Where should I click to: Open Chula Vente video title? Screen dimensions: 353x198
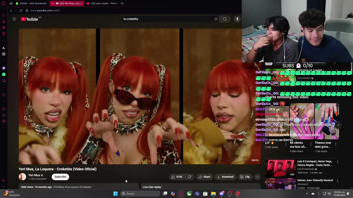[x=315, y=163]
